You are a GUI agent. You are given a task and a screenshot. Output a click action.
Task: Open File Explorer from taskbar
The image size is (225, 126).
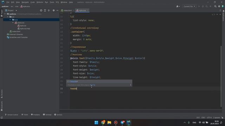coord(109,122)
